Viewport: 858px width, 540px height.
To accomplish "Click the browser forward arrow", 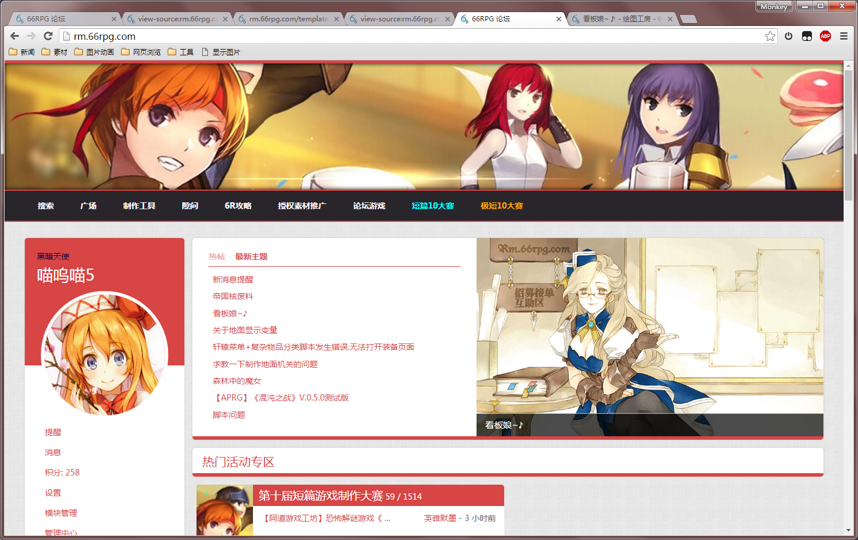I will pos(31,36).
